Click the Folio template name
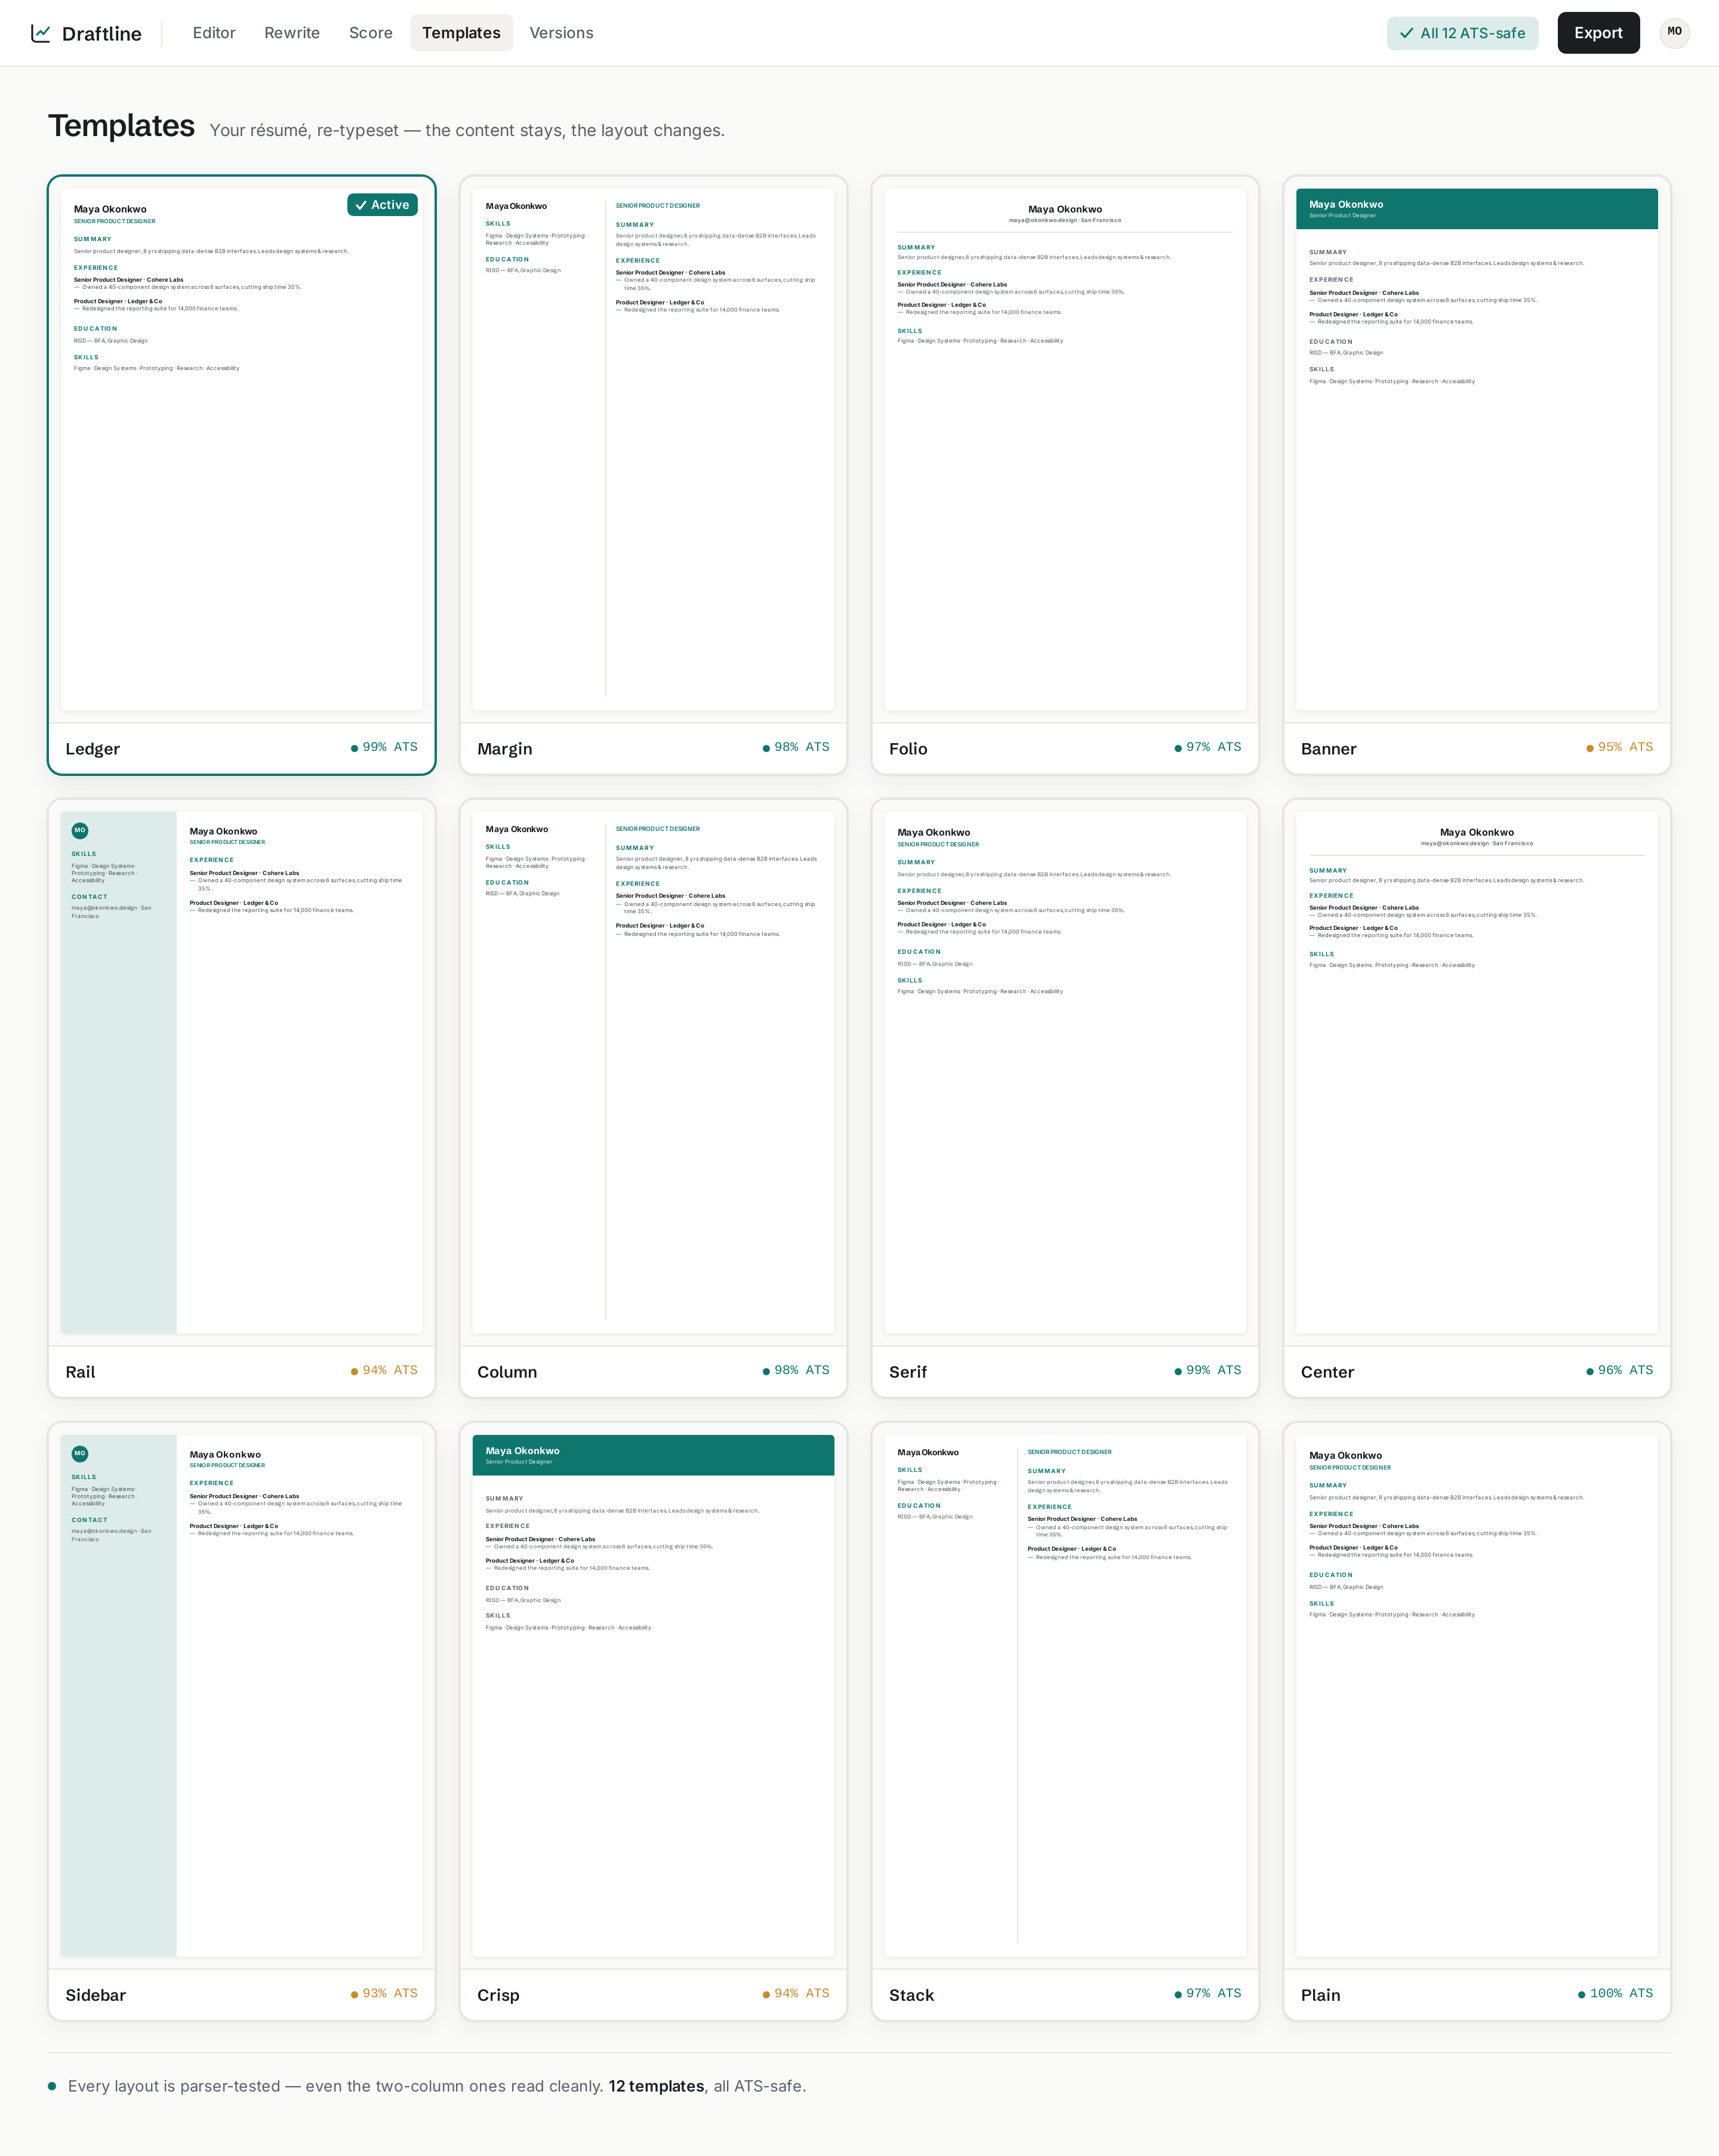1719x2156 pixels. (x=908, y=749)
